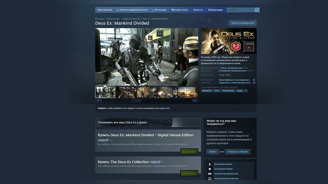Click the 9.2 score badge
Image resolution: width=328 pixels, height=184 pixels.
pos(236,46)
